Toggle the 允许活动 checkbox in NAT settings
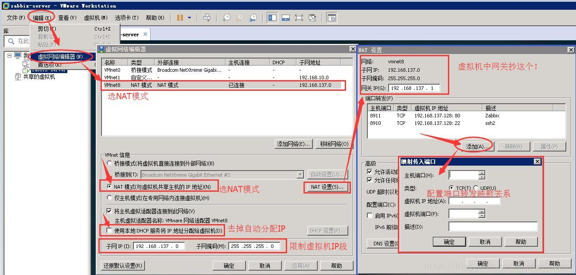Viewport: 576px width, 275px height. pyautogui.click(x=370, y=171)
